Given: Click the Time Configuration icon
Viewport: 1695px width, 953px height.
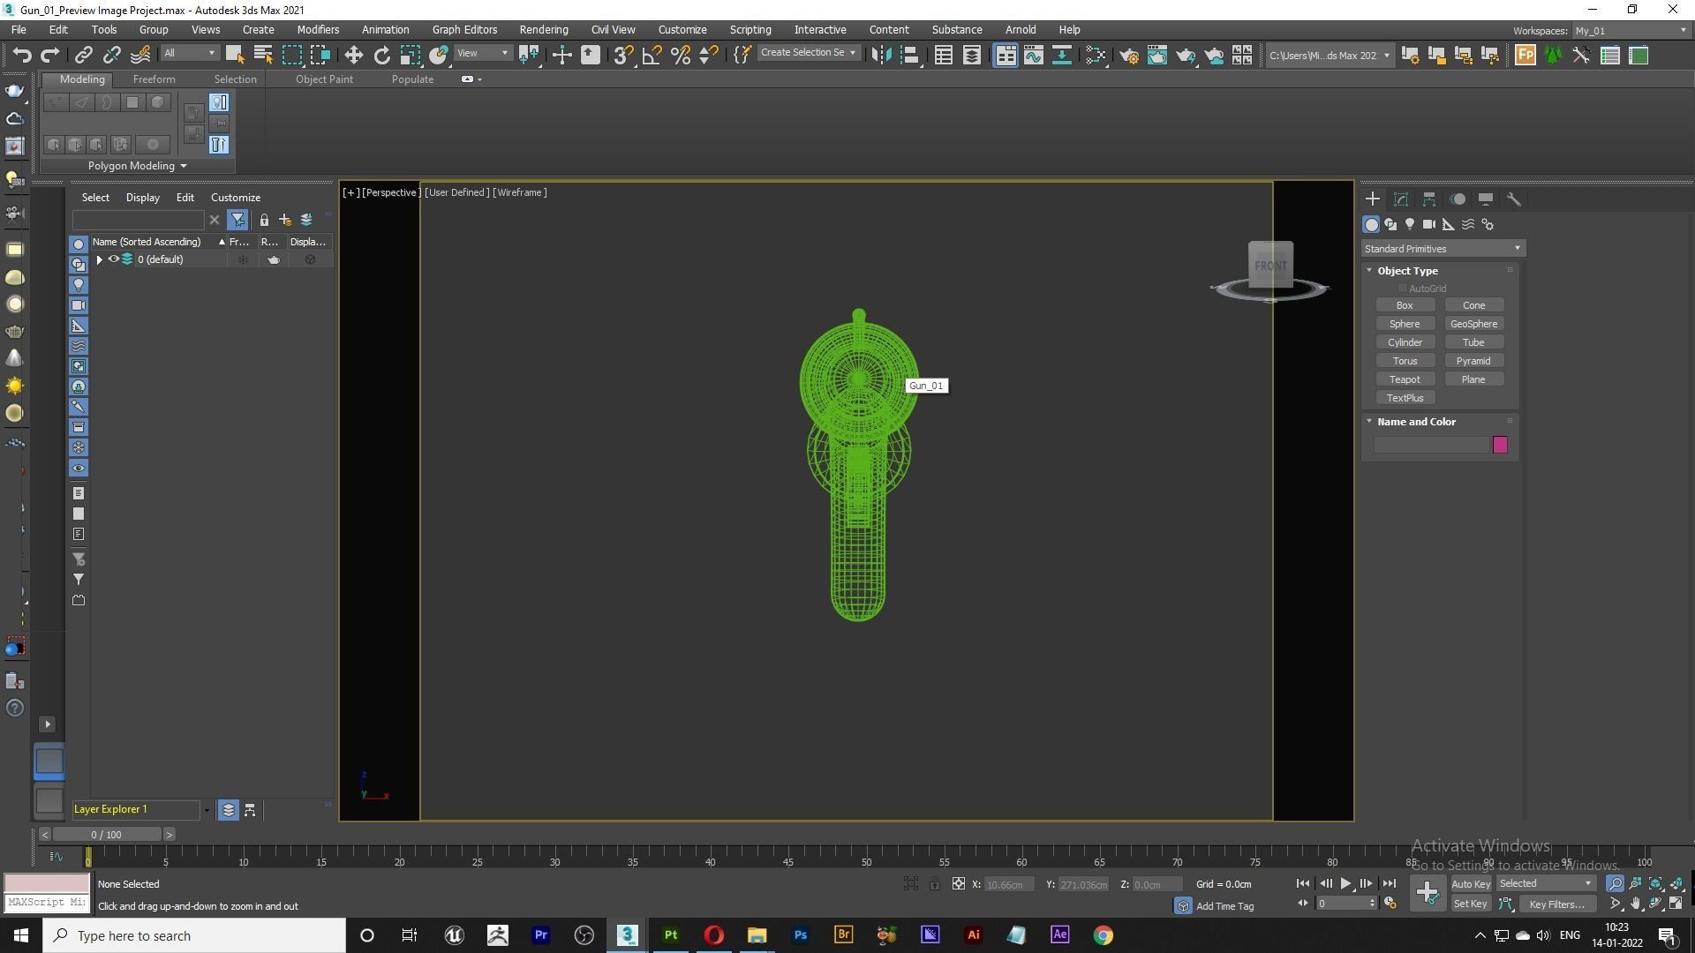Looking at the screenshot, I should [1390, 904].
